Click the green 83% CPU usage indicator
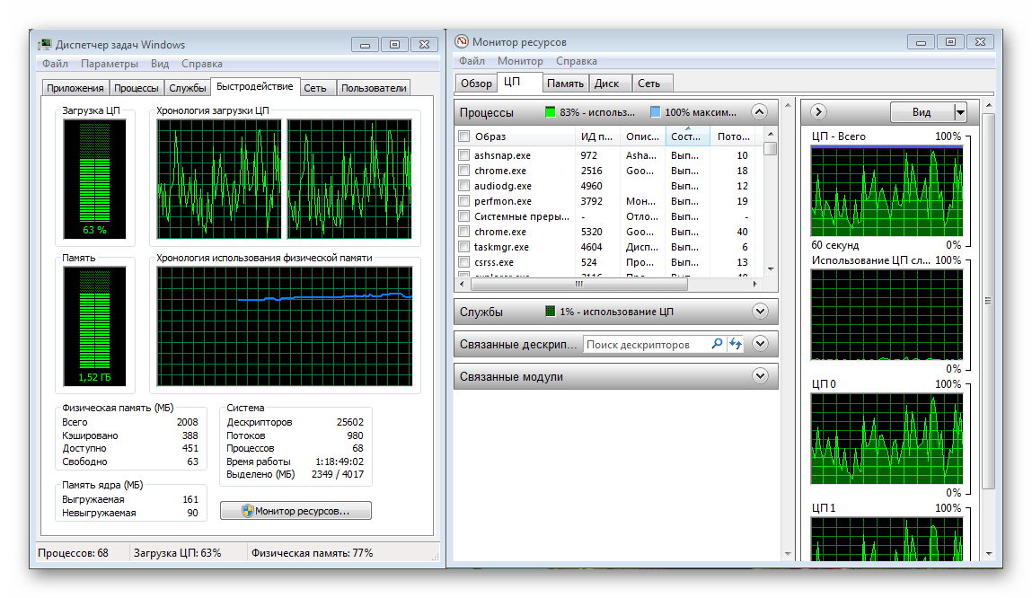The height and width of the screenshot is (598, 1032). (x=550, y=112)
